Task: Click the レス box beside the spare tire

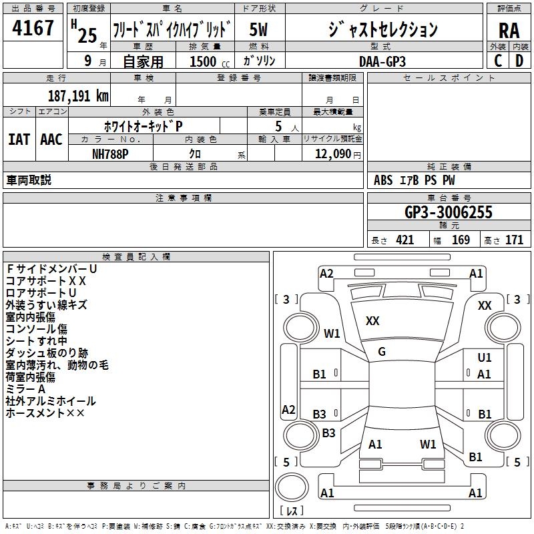Action: [x=291, y=511]
